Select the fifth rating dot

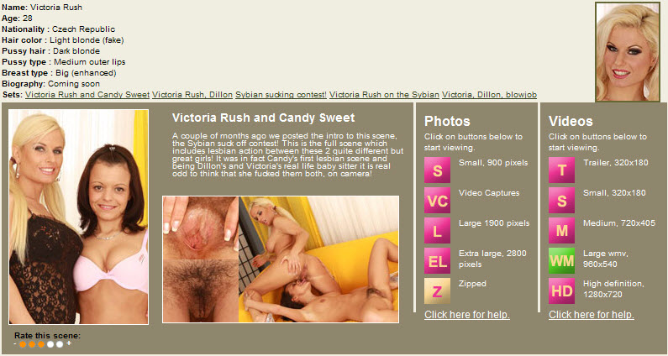click(x=60, y=344)
